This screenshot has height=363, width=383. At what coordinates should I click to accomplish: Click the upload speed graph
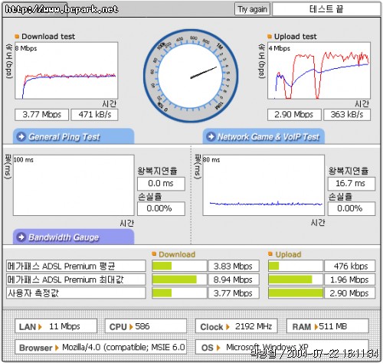tap(319, 70)
